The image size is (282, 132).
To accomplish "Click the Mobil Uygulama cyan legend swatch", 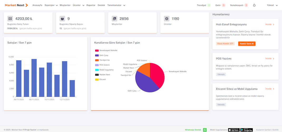I will point(97,70).
